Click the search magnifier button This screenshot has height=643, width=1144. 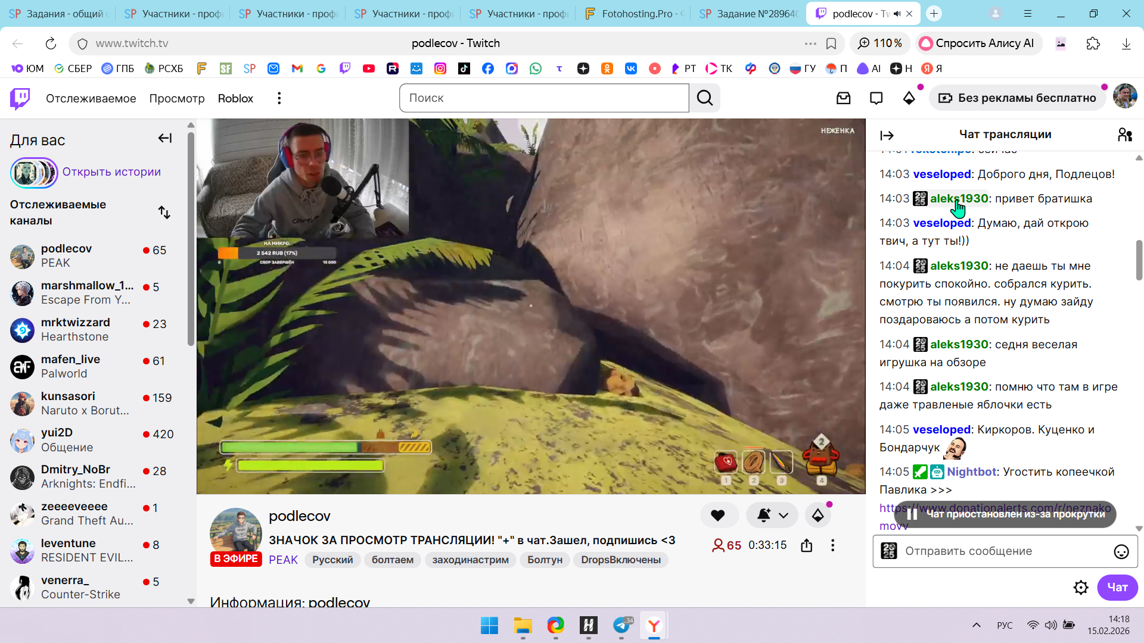click(705, 98)
